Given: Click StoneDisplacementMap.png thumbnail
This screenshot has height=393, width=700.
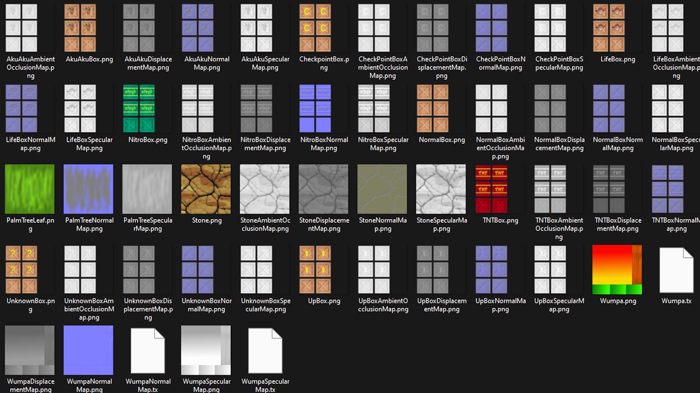Looking at the screenshot, I should pyautogui.click(x=323, y=189).
